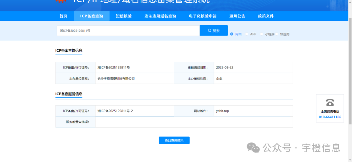Select the ICP备案查询 tab
The image size is (352, 162).
(92, 16)
